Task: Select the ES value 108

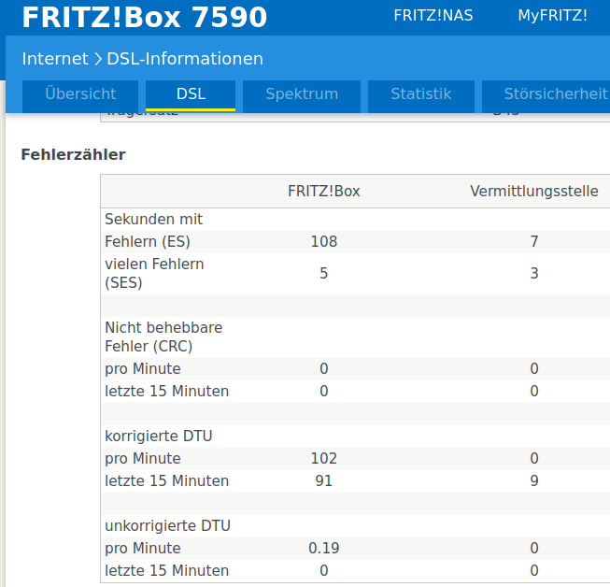Action: click(323, 242)
